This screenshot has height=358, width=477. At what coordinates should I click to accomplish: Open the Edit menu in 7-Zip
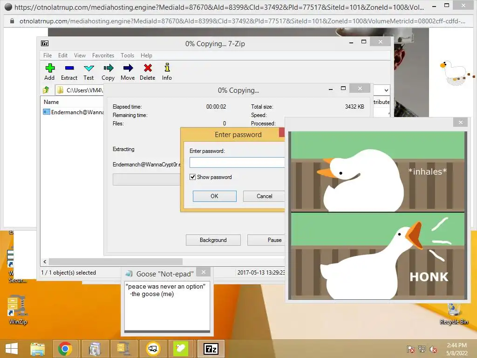pyautogui.click(x=63, y=55)
